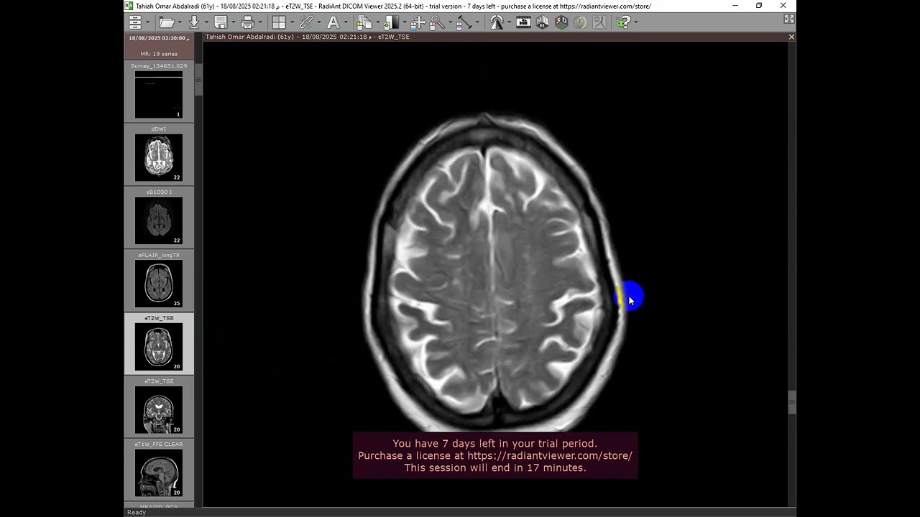Click the image fusion F icon
Screen dimensions: 920x517
(x=580, y=22)
